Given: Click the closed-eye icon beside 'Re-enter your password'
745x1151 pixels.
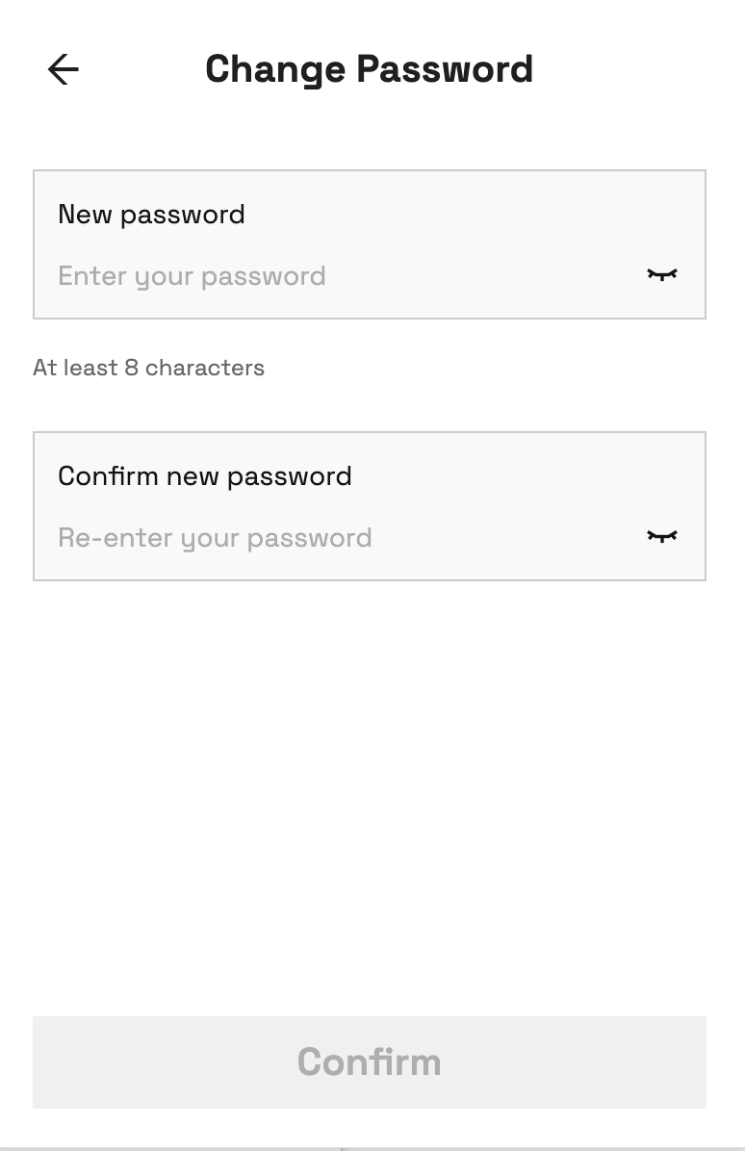Looking at the screenshot, I should click(661, 537).
